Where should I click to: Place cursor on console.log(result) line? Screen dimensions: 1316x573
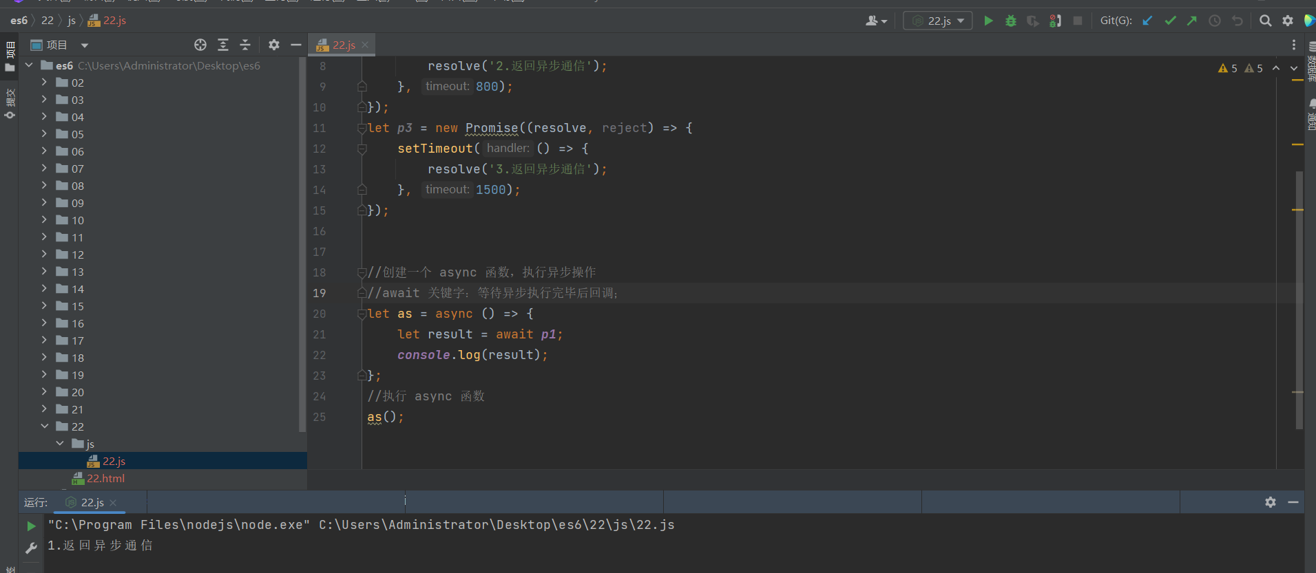click(x=472, y=355)
